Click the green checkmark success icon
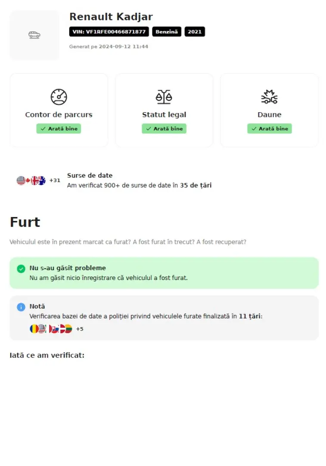The width and height of the screenshot is (326, 466). pos(21,269)
